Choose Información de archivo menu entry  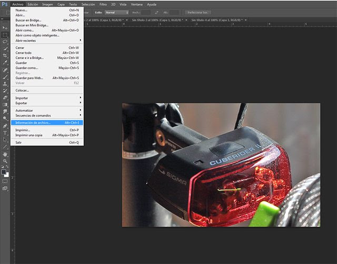pos(47,123)
